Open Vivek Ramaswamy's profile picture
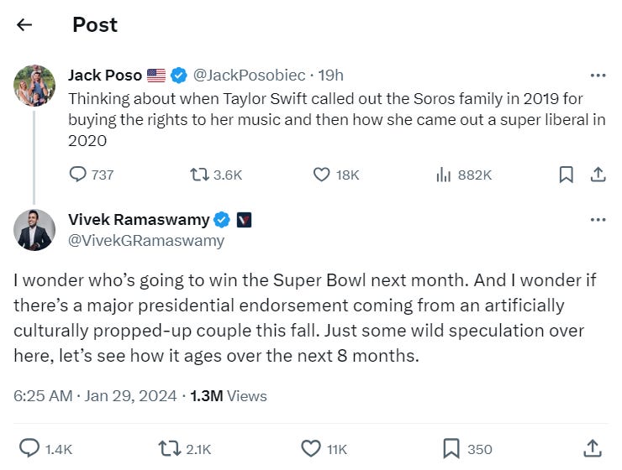622x470 pixels. coord(34,229)
